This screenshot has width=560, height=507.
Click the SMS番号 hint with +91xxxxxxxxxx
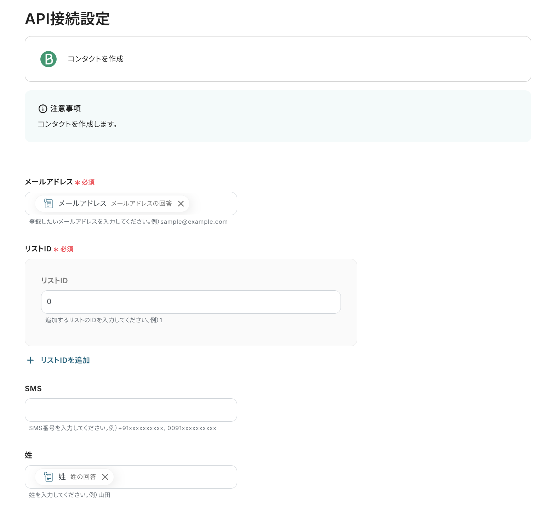tap(122, 428)
